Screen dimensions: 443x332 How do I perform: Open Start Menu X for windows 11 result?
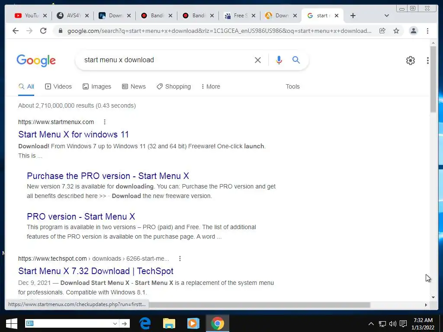(x=74, y=134)
